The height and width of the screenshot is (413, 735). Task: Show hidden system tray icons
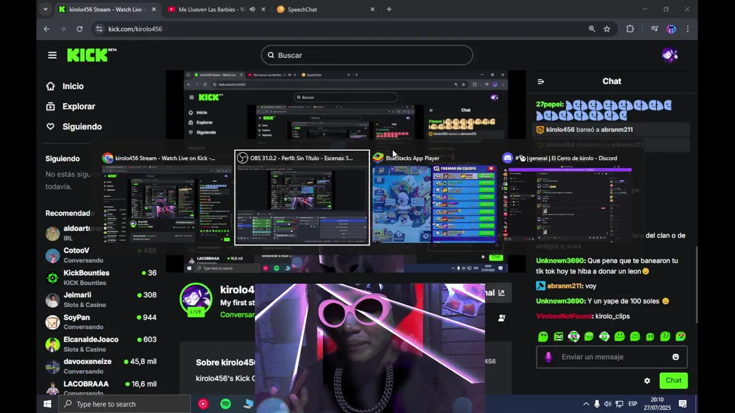(586, 404)
